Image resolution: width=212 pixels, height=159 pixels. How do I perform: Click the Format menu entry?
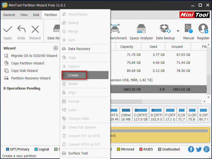pos(85,101)
